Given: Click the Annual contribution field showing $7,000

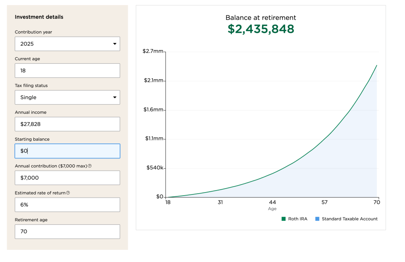Looking at the screenshot, I should coord(67,178).
